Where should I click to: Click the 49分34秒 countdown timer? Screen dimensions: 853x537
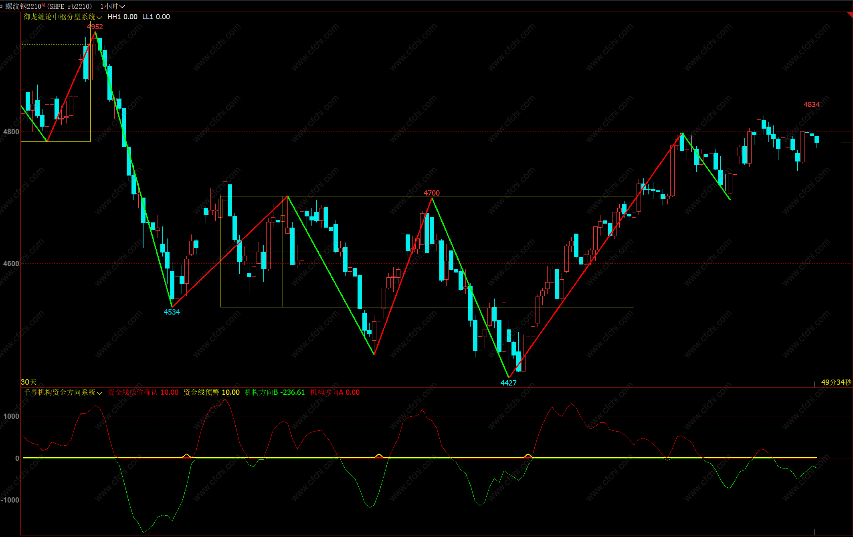pos(836,382)
